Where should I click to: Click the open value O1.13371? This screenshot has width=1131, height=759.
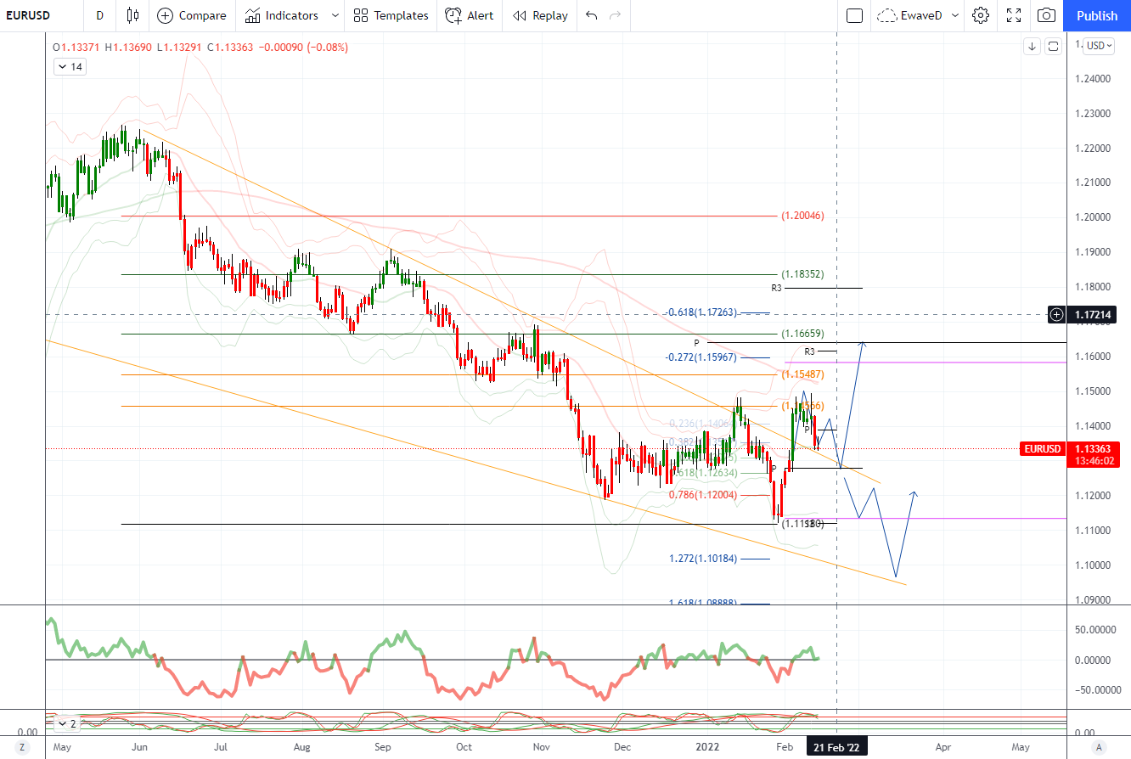(78, 48)
